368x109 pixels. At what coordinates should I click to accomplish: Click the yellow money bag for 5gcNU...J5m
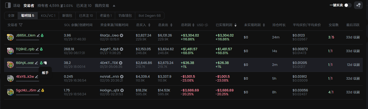tap(43, 90)
